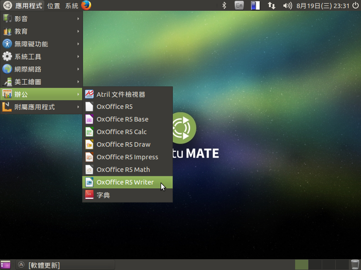Viewport: 361px width, 270px height.
Task: Open the network connections indicator
Action: [272, 5]
